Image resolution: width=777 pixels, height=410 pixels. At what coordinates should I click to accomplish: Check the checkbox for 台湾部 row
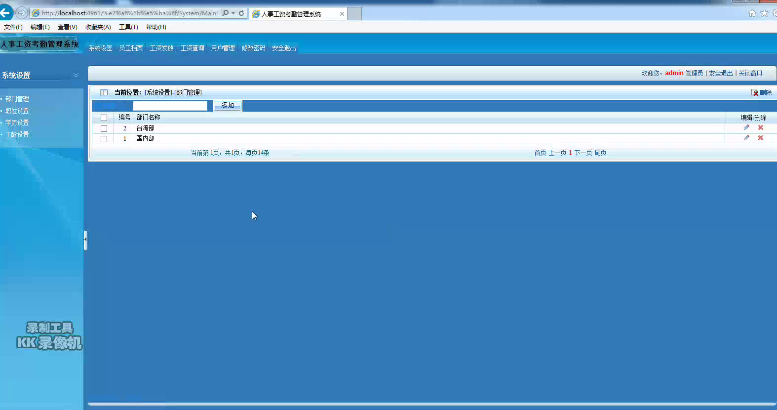point(104,128)
